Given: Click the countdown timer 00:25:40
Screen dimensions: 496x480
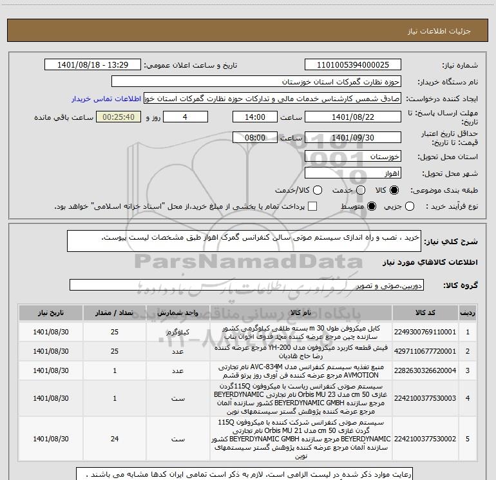Looking at the screenshot, I should 119,117.
